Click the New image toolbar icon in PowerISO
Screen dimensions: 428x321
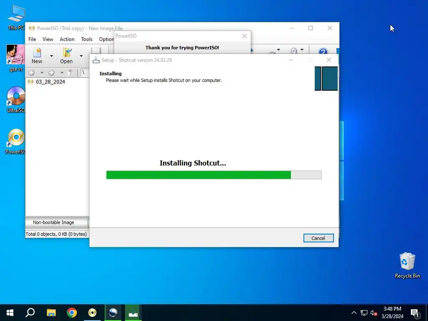(37, 53)
